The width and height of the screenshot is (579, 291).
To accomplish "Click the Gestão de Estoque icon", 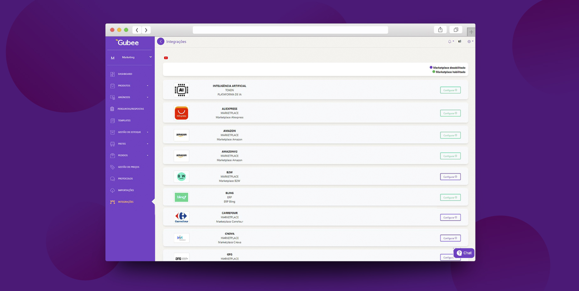I will pyautogui.click(x=112, y=132).
